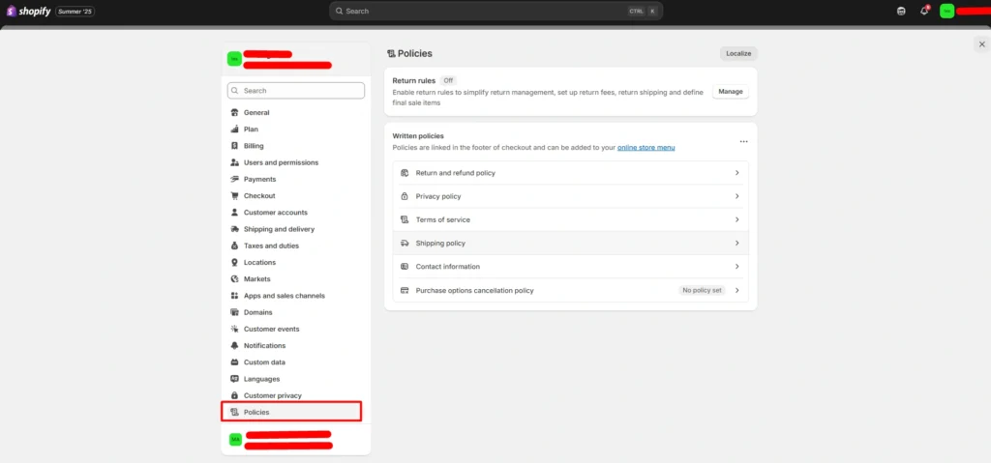
Task: Click the Domains icon in sidebar
Action: coord(234,312)
